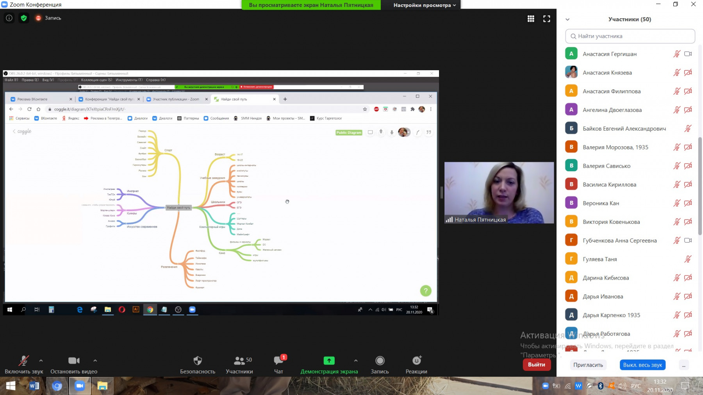Switch to gallery view grid icon

point(531,19)
